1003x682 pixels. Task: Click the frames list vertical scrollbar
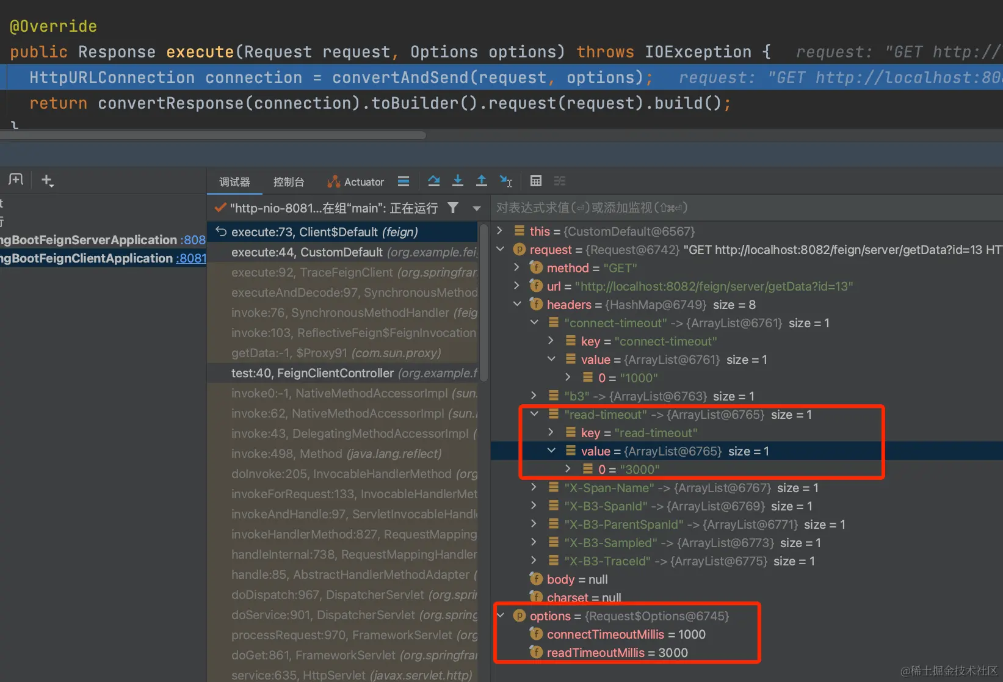[x=483, y=302]
